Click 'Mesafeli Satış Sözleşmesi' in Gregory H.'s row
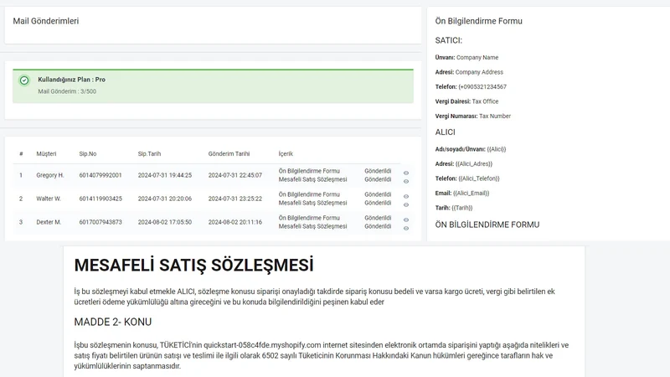The image size is (670, 377). pyautogui.click(x=312, y=179)
